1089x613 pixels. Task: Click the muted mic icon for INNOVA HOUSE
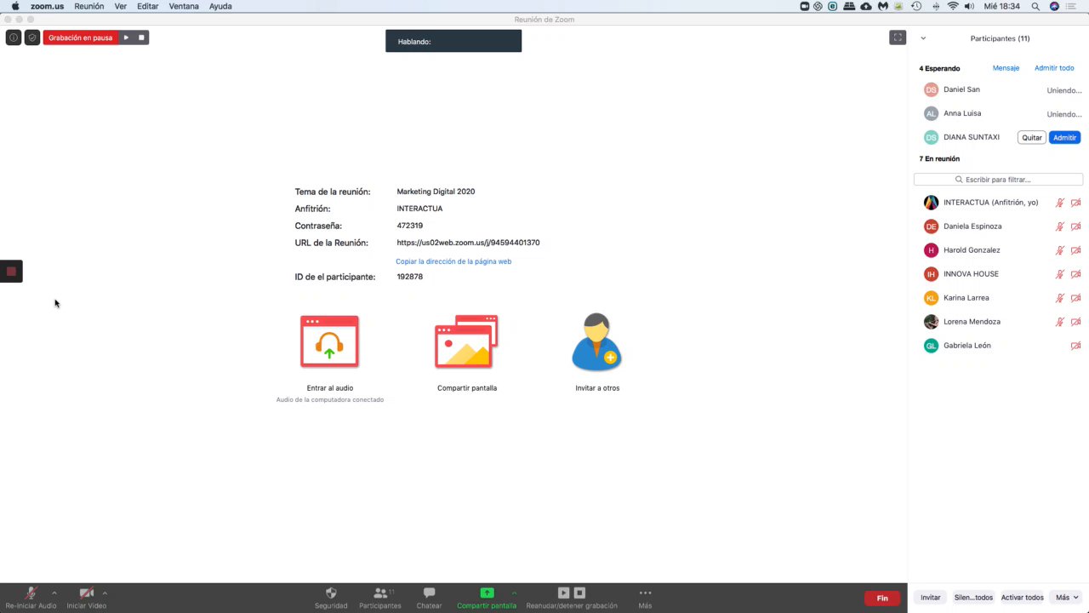coord(1060,274)
